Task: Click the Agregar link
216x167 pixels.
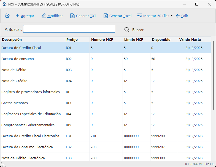Action: [x=28, y=16]
